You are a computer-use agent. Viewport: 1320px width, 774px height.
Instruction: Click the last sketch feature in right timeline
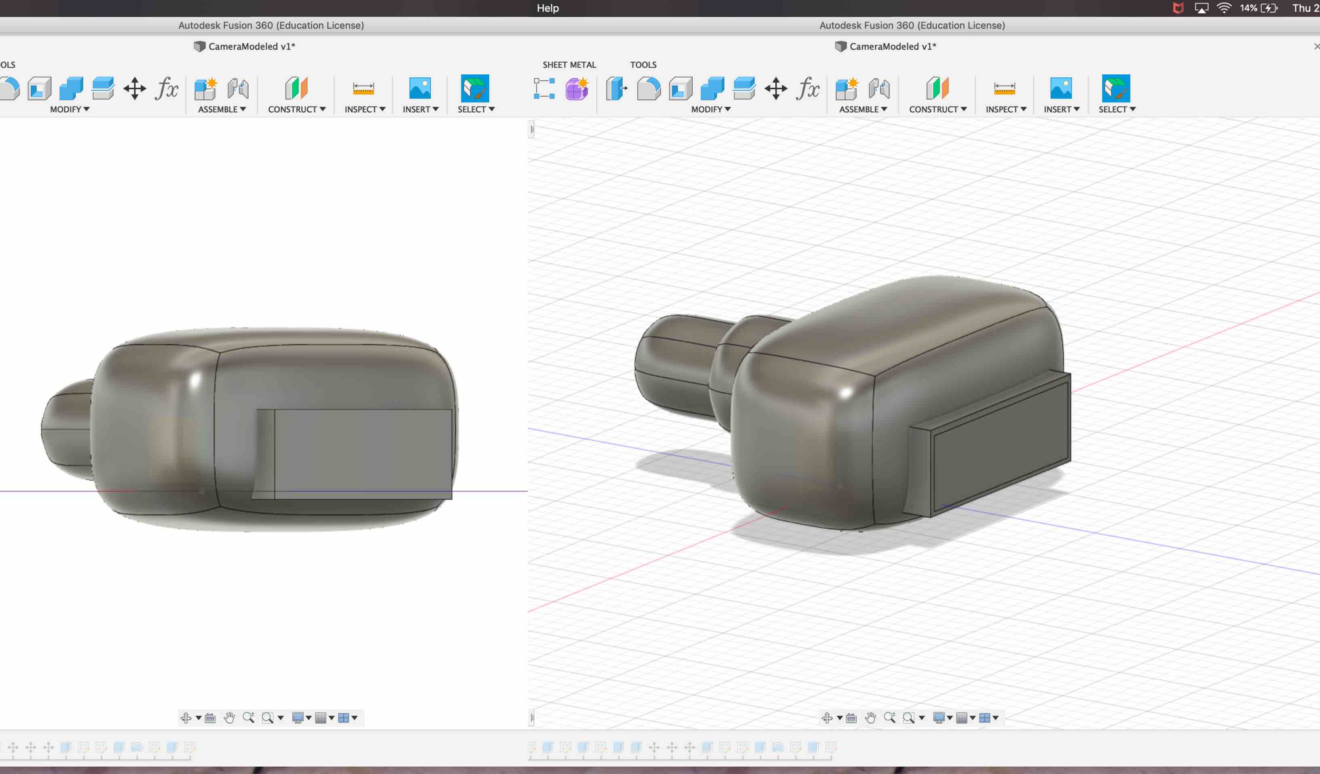(831, 747)
